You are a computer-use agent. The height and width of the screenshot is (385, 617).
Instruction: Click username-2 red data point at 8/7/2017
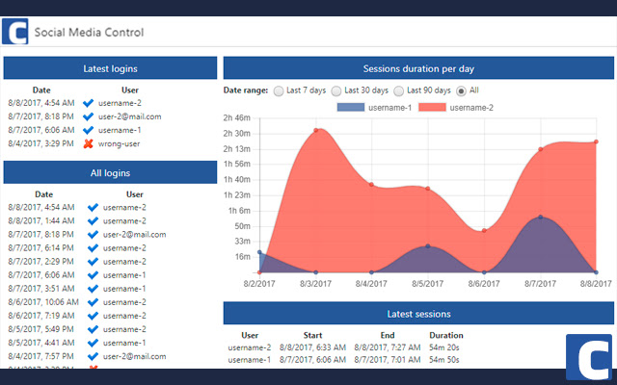[x=540, y=149]
